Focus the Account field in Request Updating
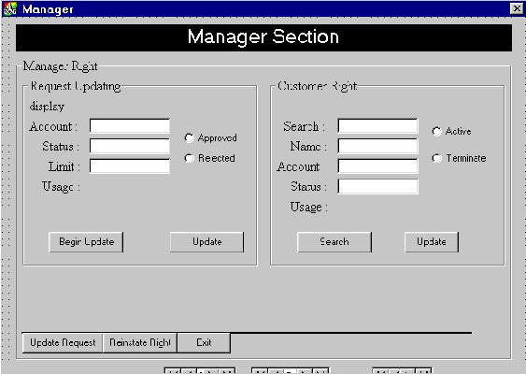 130,126
